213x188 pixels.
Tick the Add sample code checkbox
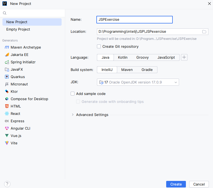pyautogui.click(x=73, y=94)
